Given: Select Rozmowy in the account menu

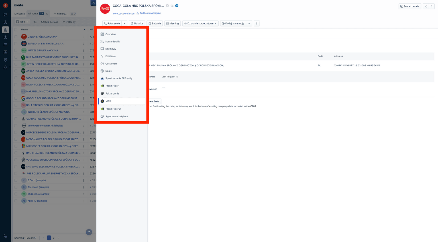Looking at the screenshot, I should tap(122, 49).
